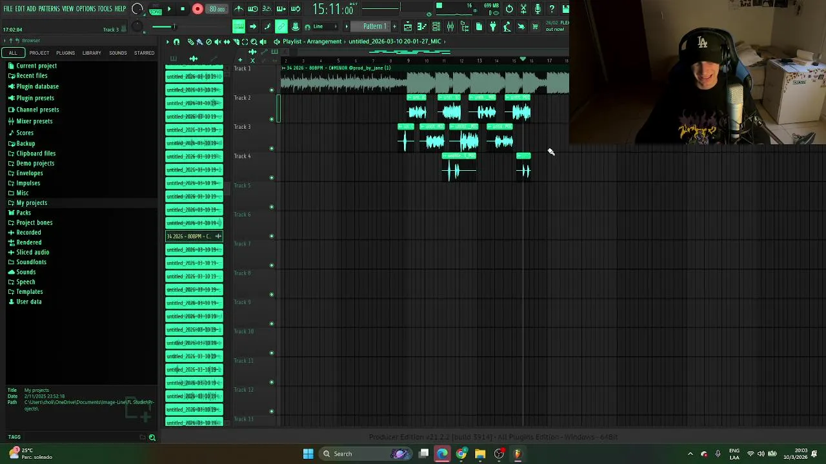Open the View Playlist icon
The height and width of the screenshot is (464, 826).
click(x=408, y=26)
